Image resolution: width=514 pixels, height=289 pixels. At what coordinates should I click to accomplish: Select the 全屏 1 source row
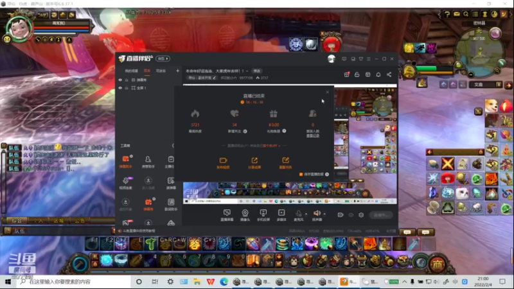tap(148, 88)
